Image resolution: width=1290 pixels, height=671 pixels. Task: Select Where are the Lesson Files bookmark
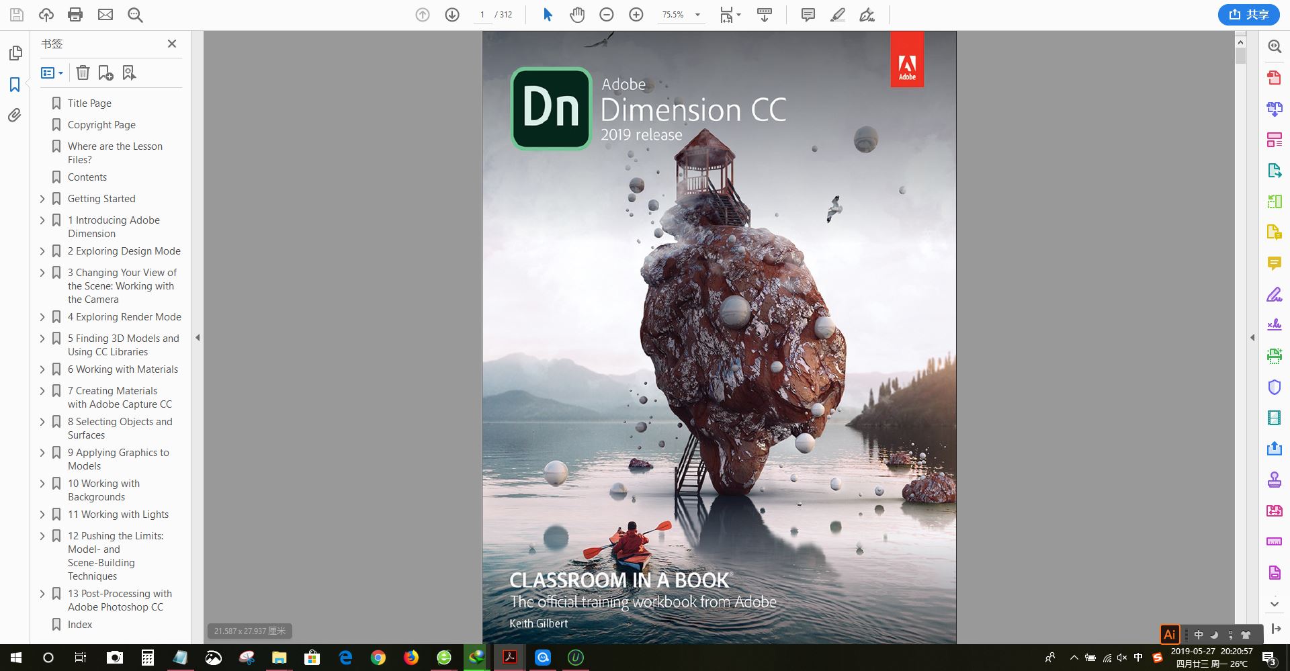coord(115,153)
